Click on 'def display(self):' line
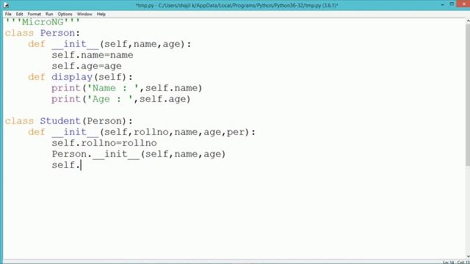Screen dimensions: 470x264 [80, 77]
